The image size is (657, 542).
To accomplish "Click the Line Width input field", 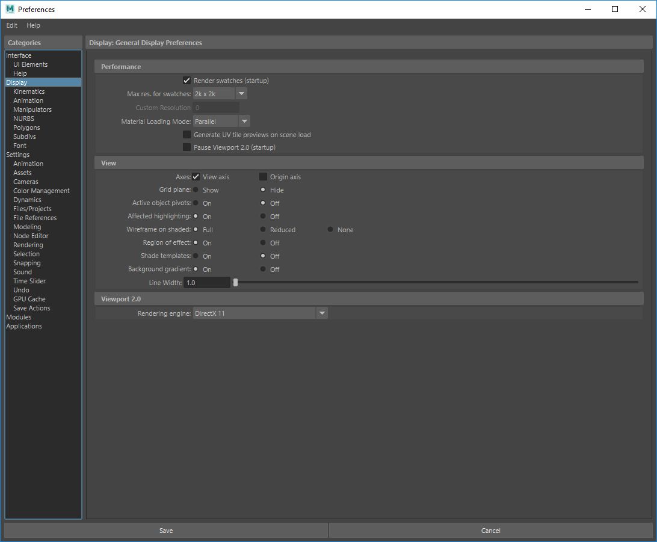I will [207, 282].
